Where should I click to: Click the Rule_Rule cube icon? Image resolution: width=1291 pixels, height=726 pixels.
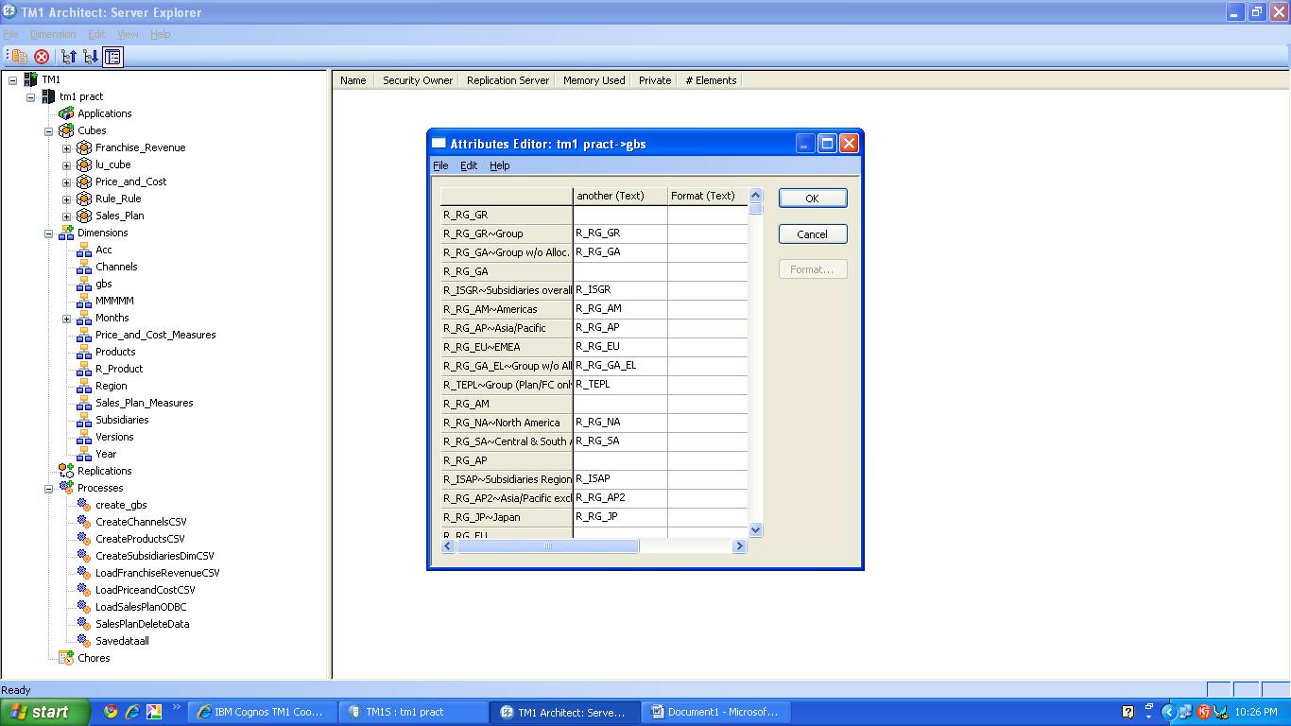pyautogui.click(x=84, y=199)
